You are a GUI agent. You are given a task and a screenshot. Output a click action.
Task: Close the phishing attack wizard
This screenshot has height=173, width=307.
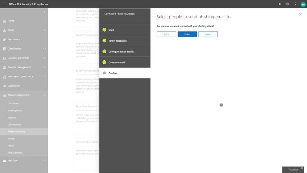click(300, 14)
